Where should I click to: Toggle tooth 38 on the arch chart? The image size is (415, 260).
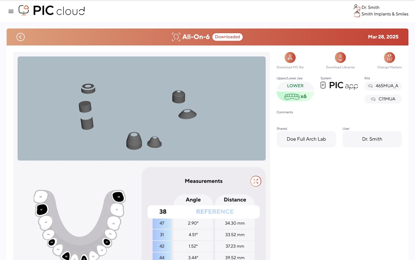click(x=118, y=197)
